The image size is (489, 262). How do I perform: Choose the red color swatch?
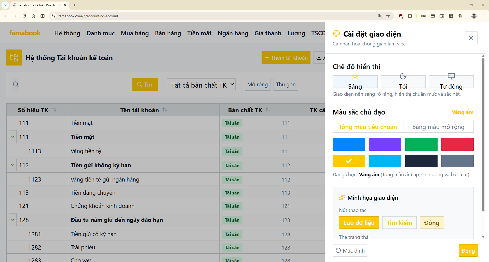(x=457, y=144)
